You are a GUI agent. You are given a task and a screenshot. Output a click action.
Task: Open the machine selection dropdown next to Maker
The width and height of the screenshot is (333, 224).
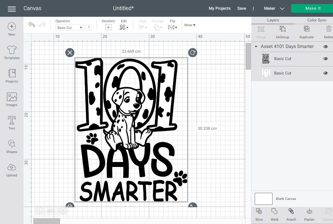click(282, 8)
